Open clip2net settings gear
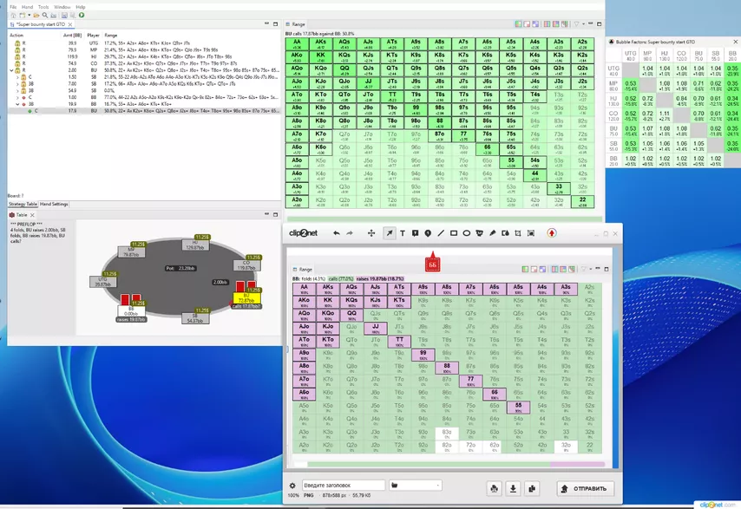 pos(292,486)
